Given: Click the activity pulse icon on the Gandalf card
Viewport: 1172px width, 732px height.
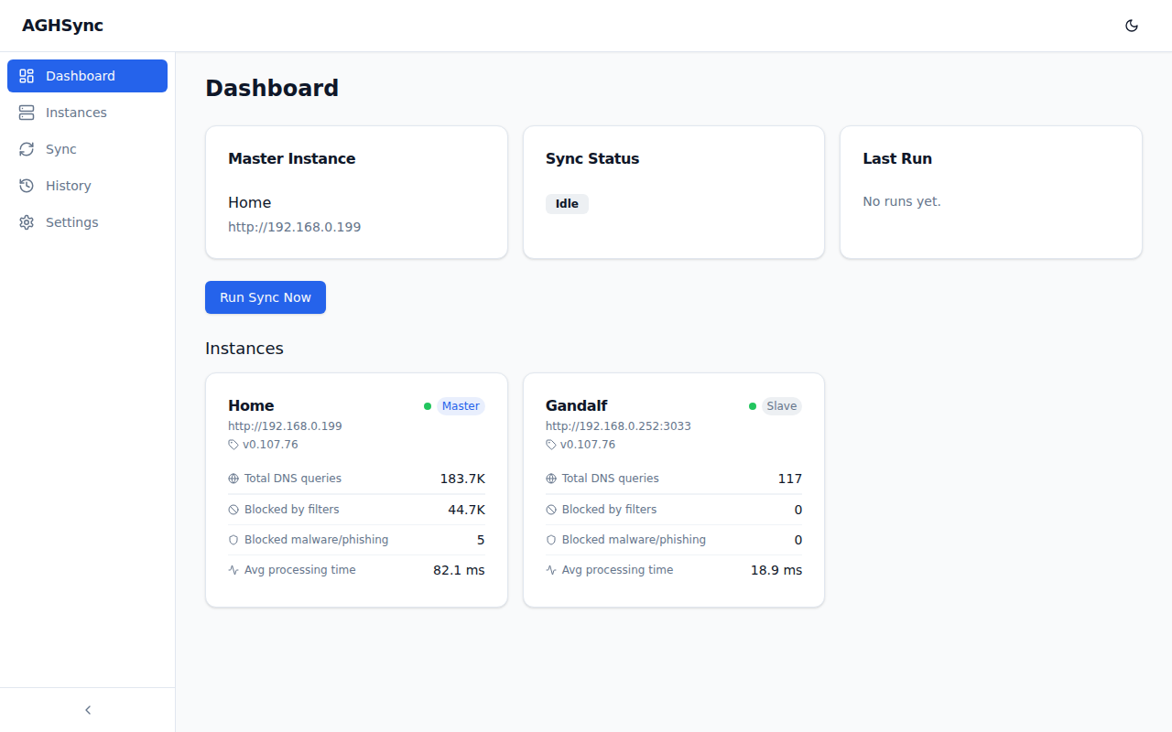Looking at the screenshot, I should (x=551, y=570).
